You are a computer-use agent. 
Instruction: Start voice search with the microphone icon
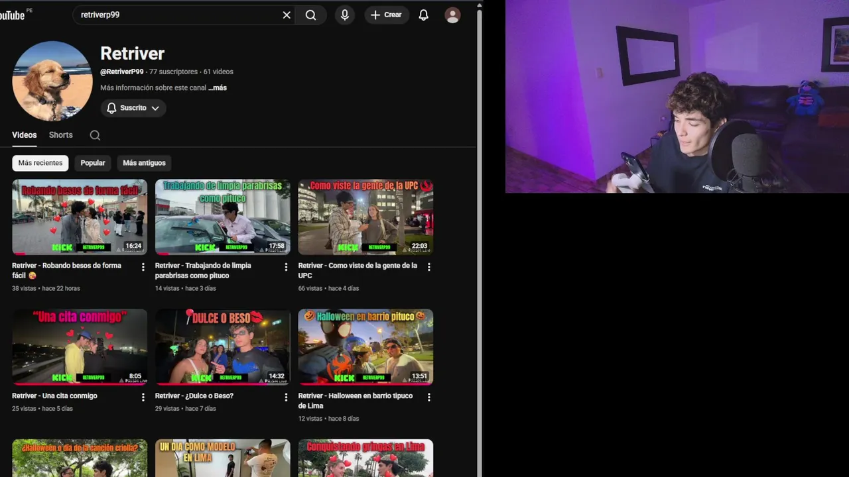click(344, 15)
